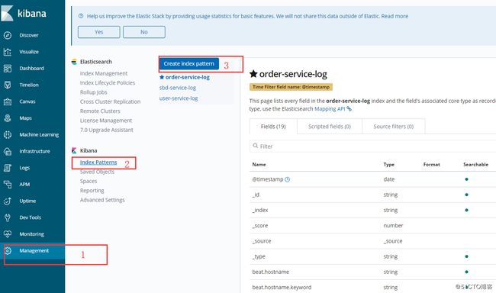Open the Index Patterns link

[98, 163]
